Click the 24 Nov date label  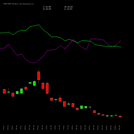point(85,128)
